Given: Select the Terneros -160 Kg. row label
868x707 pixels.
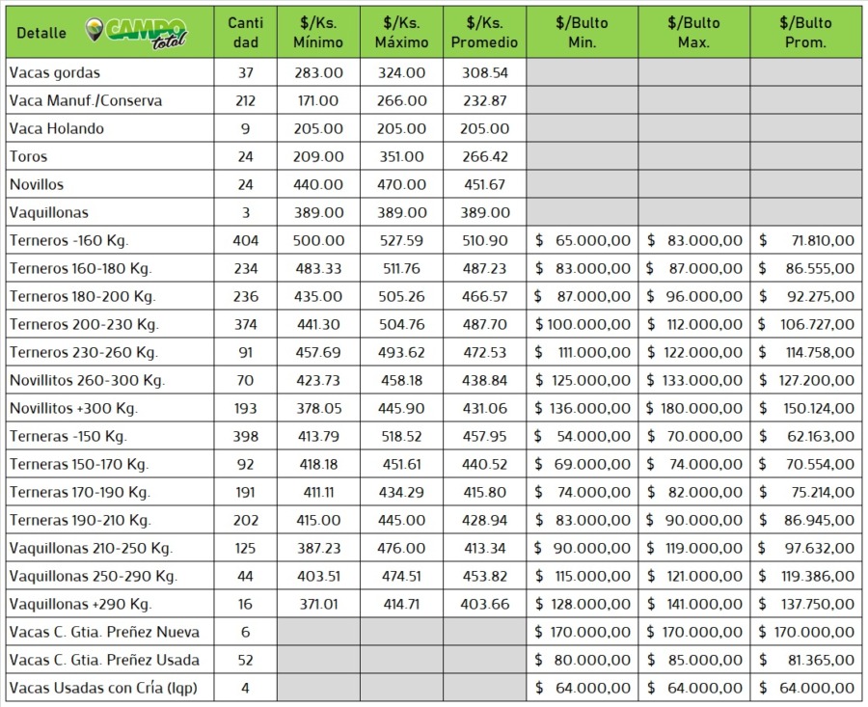Looking at the screenshot, I should (x=68, y=240).
